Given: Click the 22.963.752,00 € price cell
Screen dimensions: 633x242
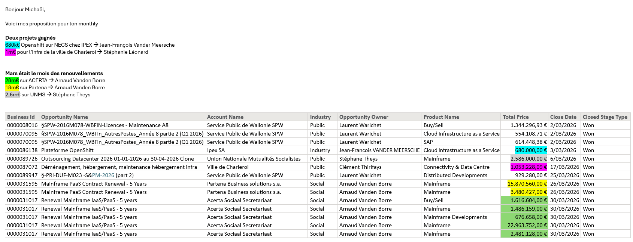Looking at the screenshot, I should (527, 225).
